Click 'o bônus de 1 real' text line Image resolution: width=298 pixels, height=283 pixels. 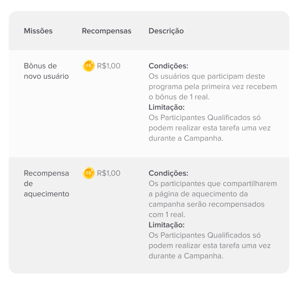pyautogui.click(x=179, y=97)
